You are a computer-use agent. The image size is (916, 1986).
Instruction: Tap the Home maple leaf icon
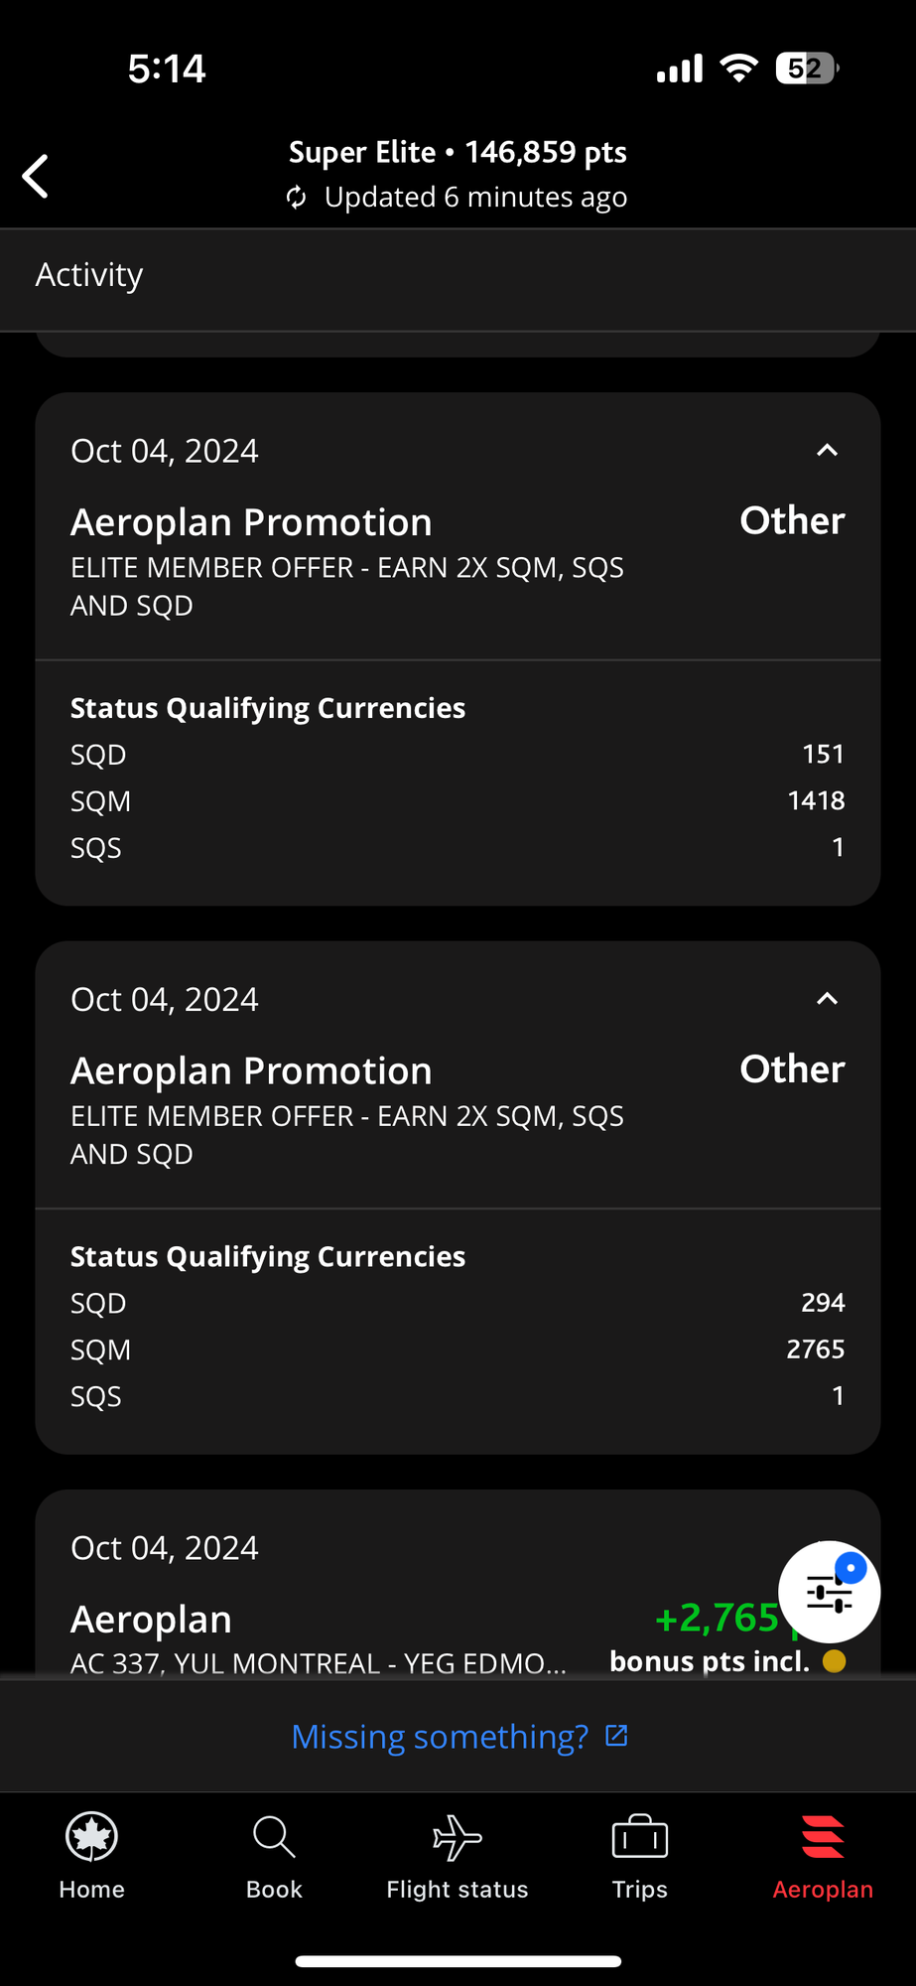click(91, 1837)
